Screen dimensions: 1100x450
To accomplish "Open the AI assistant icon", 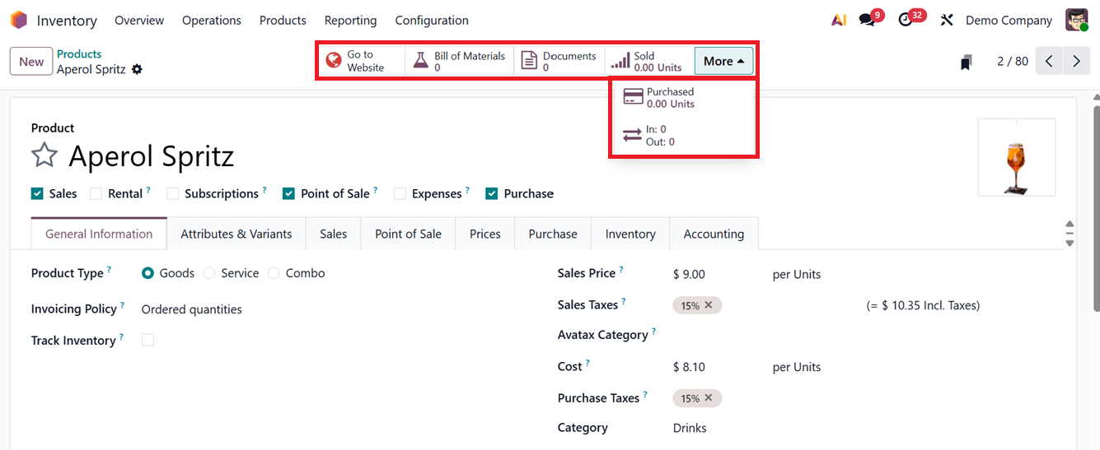I will (x=839, y=20).
